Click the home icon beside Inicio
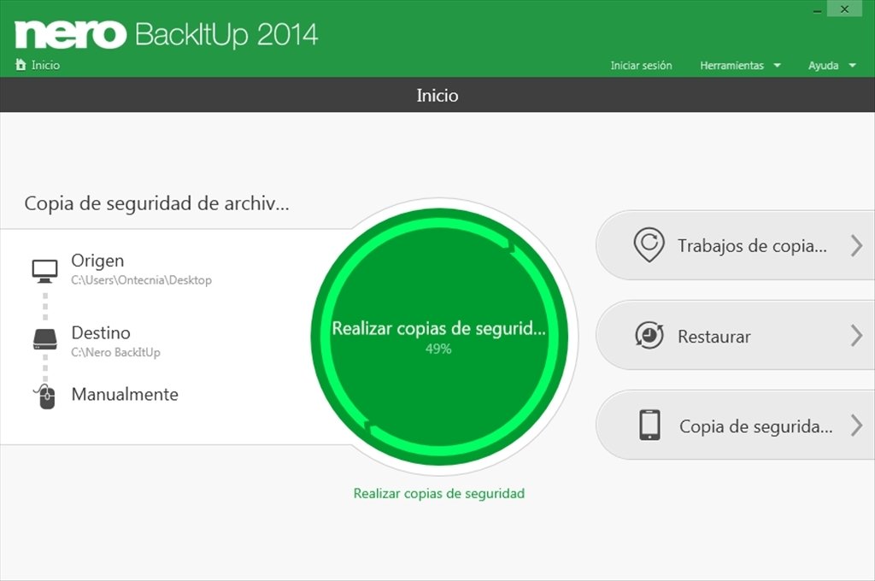 (x=21, y=65)
